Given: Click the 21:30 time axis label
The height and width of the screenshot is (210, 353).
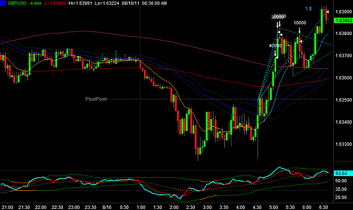Looking at the screenshot, I should 24,207.
